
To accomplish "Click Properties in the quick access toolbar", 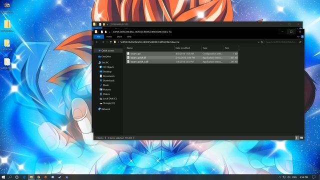I will [x=101, y=32].
